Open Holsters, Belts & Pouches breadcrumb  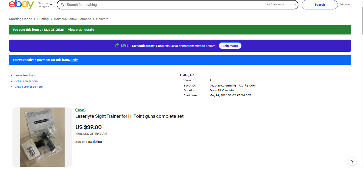72,19
